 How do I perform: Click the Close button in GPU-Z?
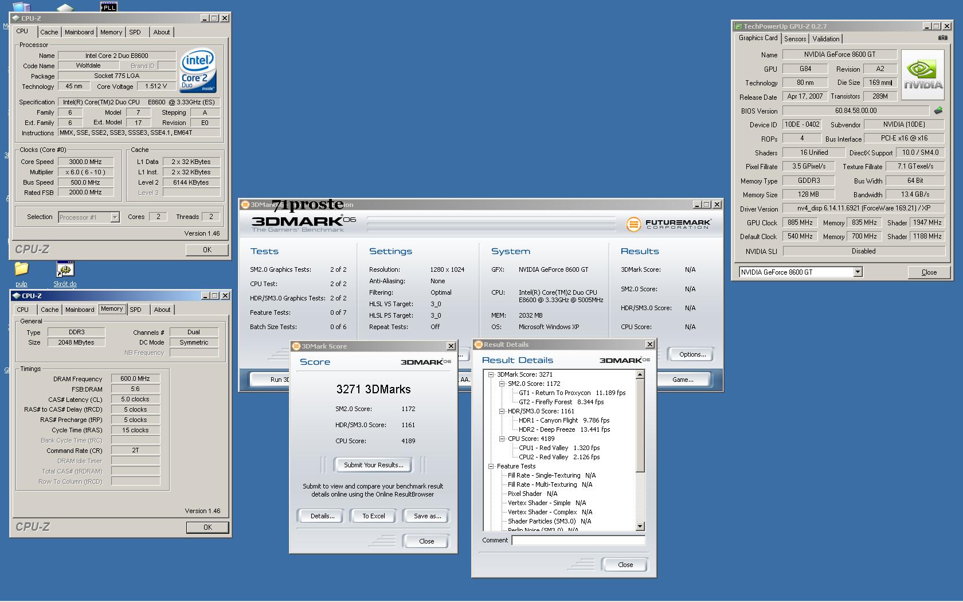click(x=929, y=272)
